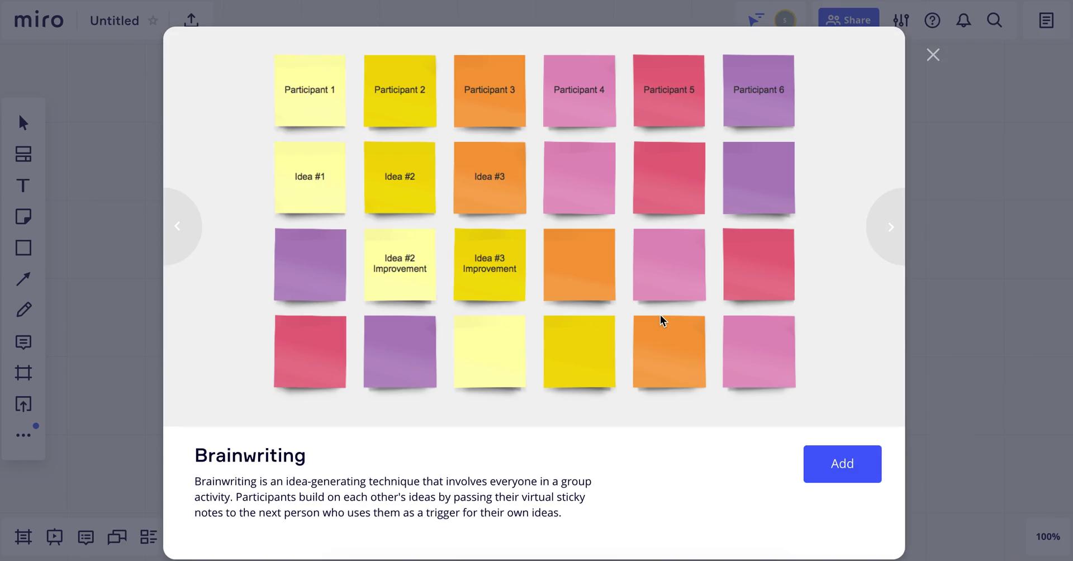Open the Upload tool in left toolbar

pyautogui.click(x=23, y=405)
